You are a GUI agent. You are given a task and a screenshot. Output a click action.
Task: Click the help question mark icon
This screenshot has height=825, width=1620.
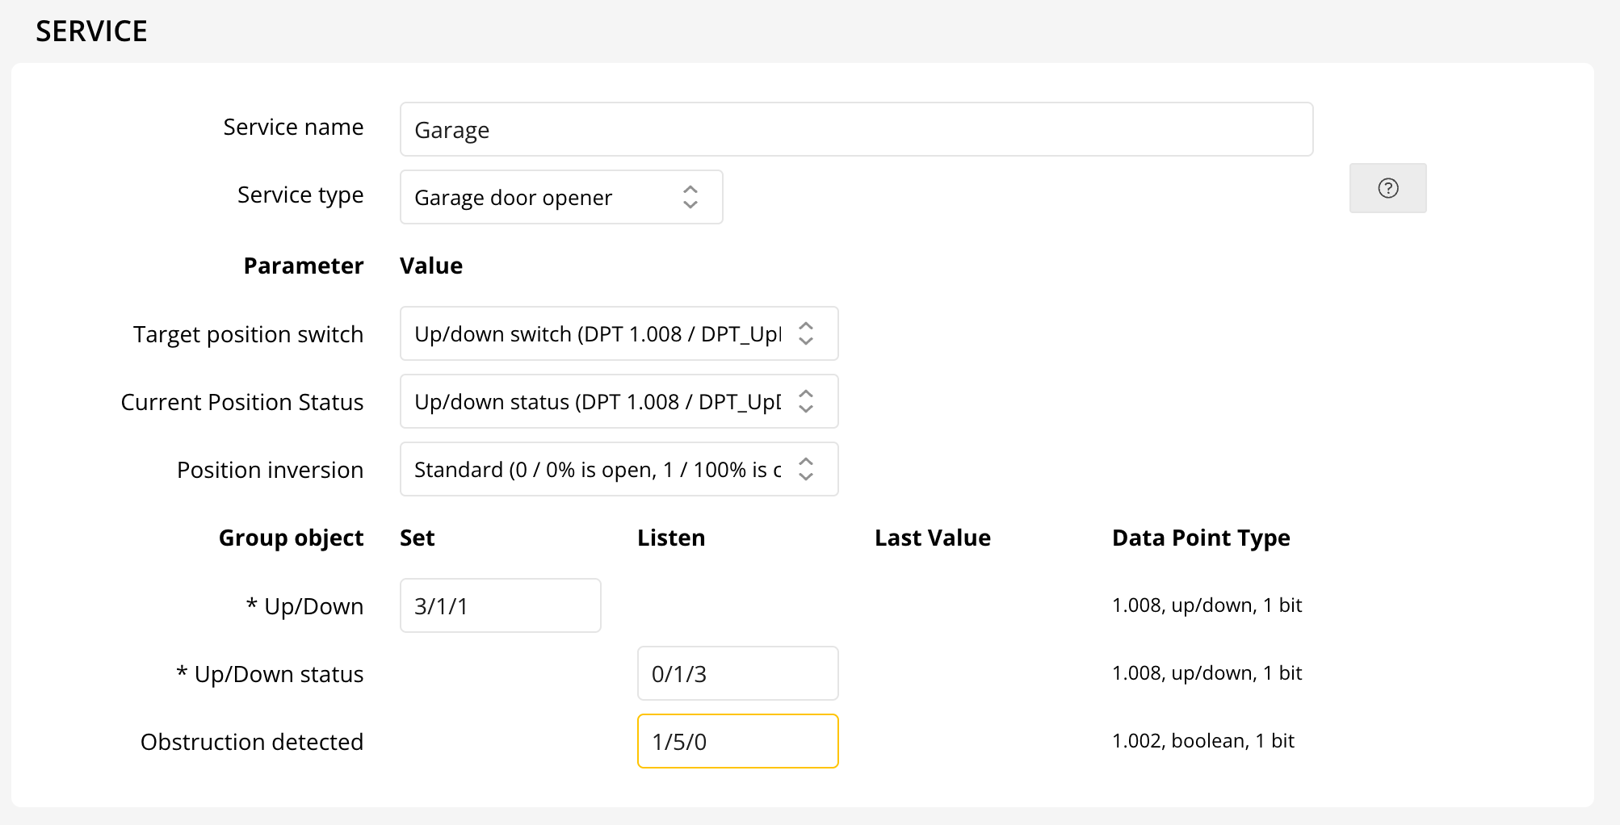1387,188
